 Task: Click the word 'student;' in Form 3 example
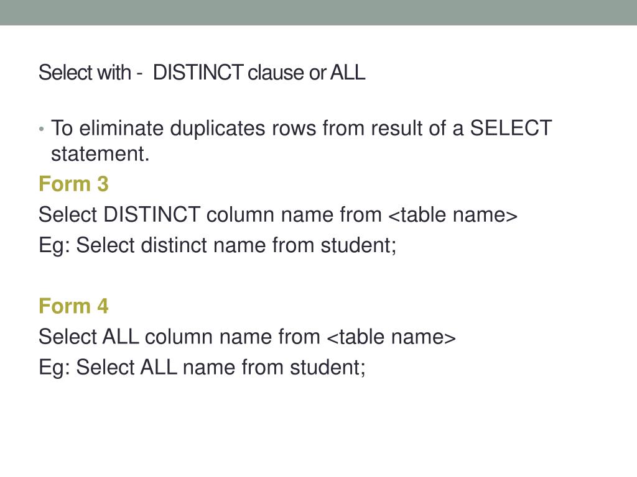pyautogui.click(x=358, y=245)
